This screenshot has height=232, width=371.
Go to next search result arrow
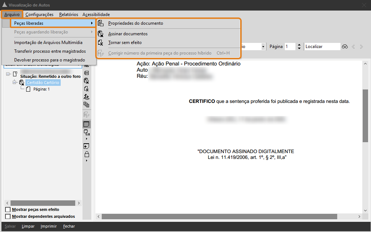click(361, 47)
